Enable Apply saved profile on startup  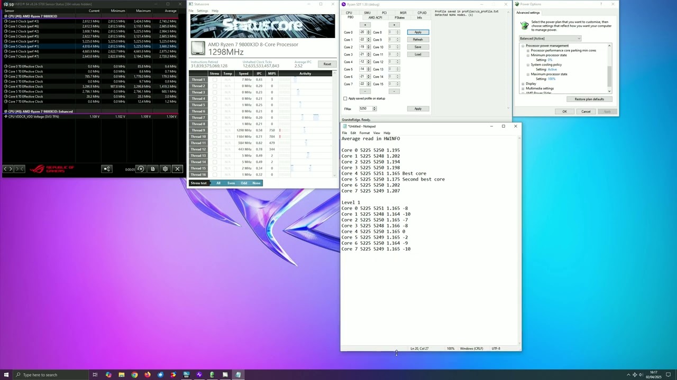[x=345, y=99]
